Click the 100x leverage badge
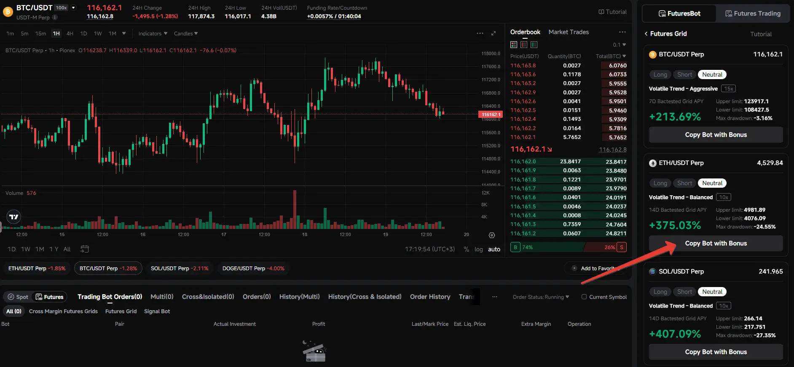The height and width of the screenshot is (367, 794). click(x=62, y=8)
